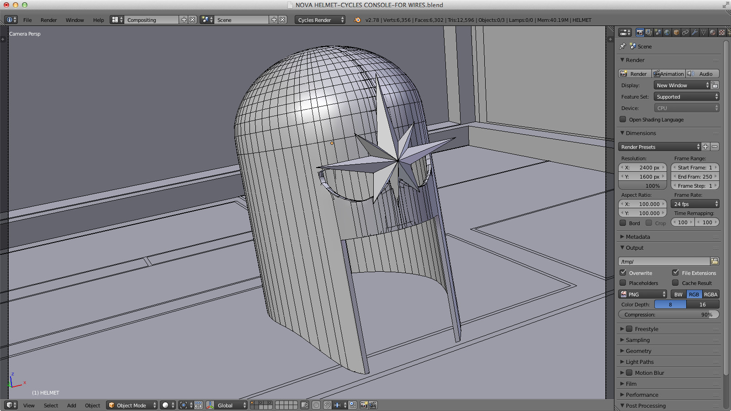The width and height of the screenshot is (731, 411).
Task: Enable the Placeholders checkbox
Action: [623, 283]
